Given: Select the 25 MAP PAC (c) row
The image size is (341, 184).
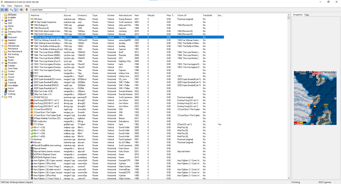Looking at the screenshot, I should click(x=127, y=97).
